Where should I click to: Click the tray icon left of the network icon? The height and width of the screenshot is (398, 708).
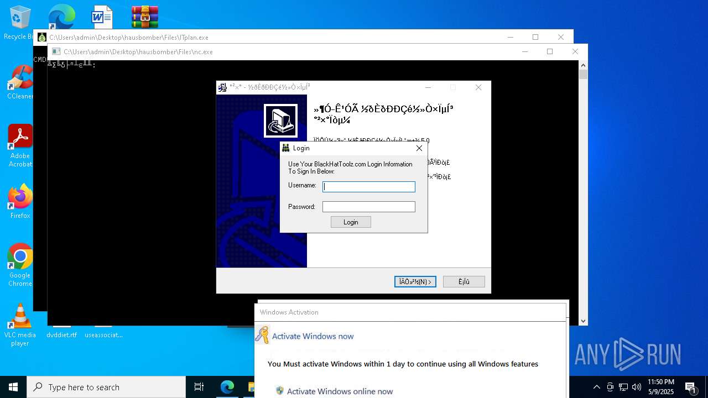point(610,387)
